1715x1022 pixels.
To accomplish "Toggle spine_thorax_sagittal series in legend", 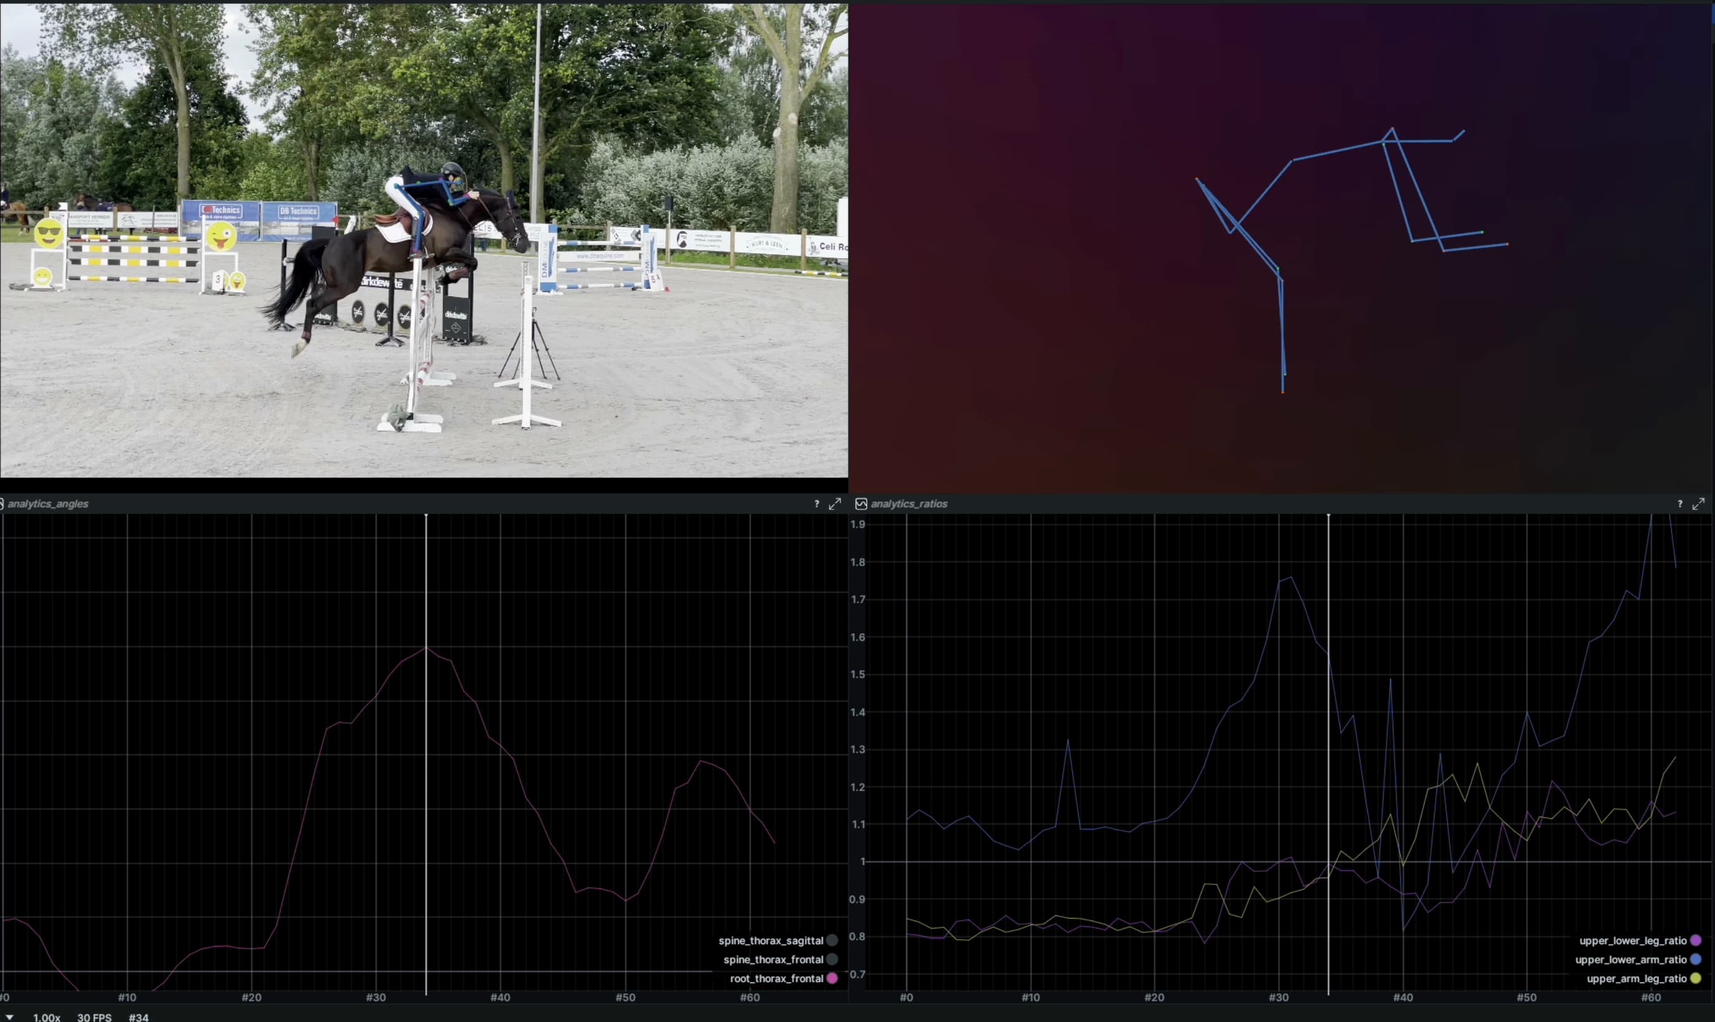I will pyautogui.click(x=770, y=940).
